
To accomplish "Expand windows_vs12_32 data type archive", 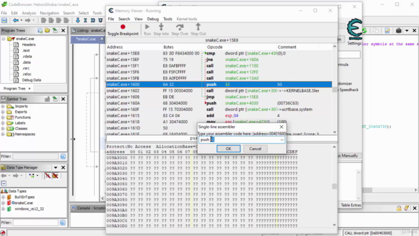I will click(x=3, y=209).
